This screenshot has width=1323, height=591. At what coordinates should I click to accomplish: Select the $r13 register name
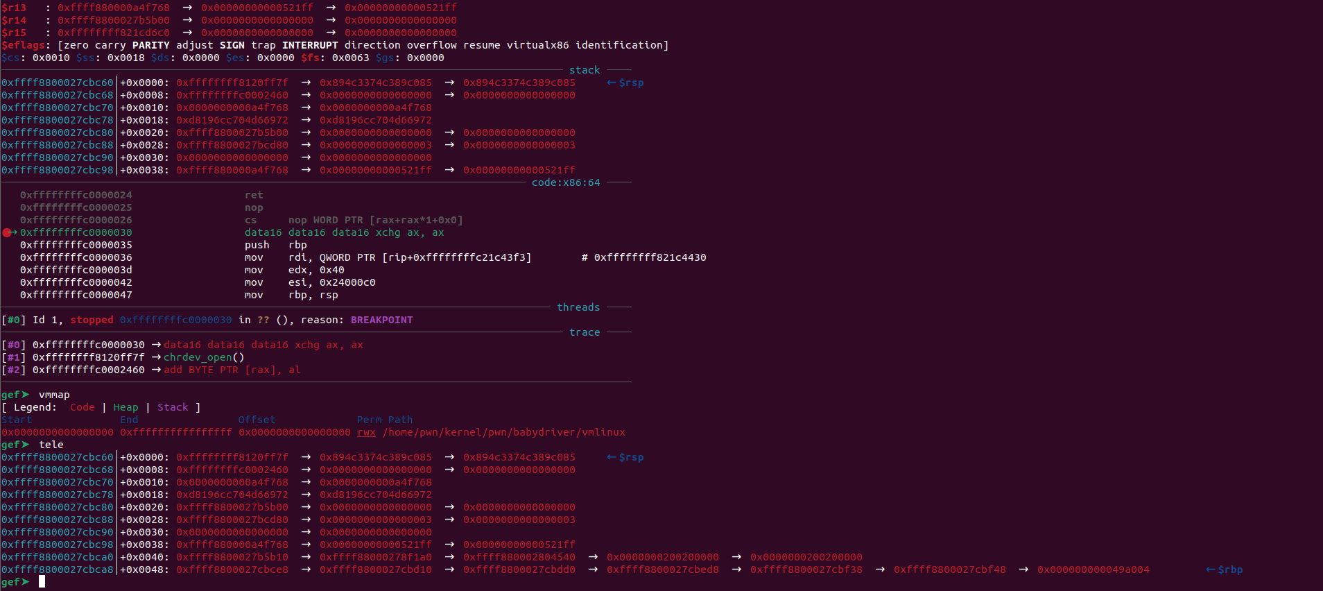click(x=14, y=8)
